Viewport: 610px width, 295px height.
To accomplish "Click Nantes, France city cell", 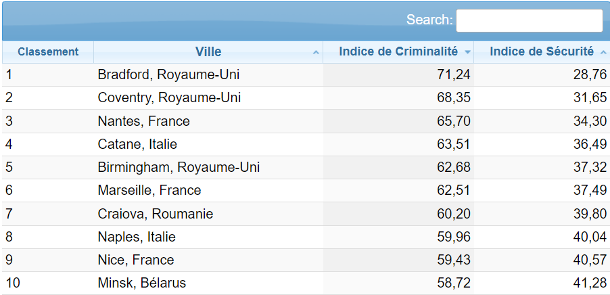I will 143,121.
